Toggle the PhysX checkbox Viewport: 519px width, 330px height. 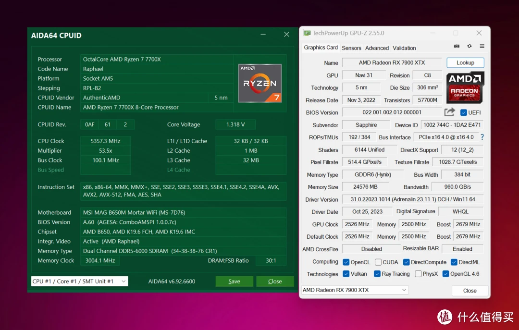tap(418, 274)
